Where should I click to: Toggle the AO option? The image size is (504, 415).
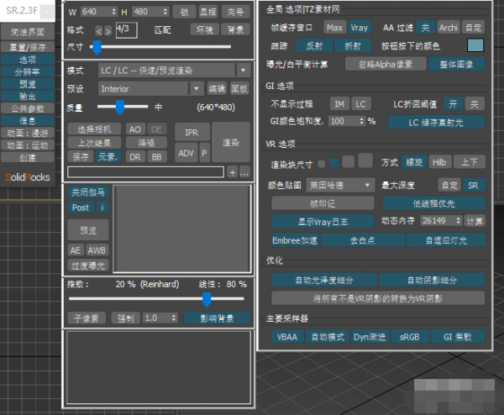(135, 129)
